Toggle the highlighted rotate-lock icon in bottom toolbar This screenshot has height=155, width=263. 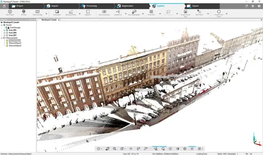[x=163, y=148]
